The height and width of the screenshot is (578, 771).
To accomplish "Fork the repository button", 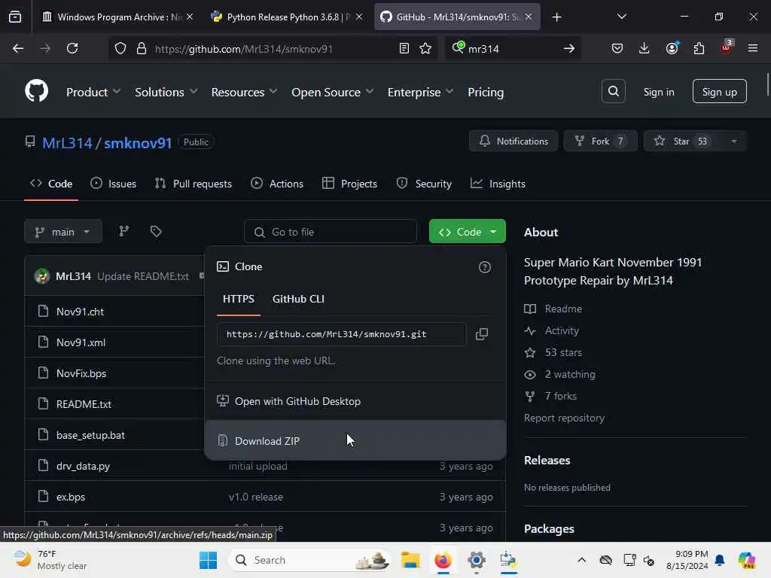I will click(600, 141).
